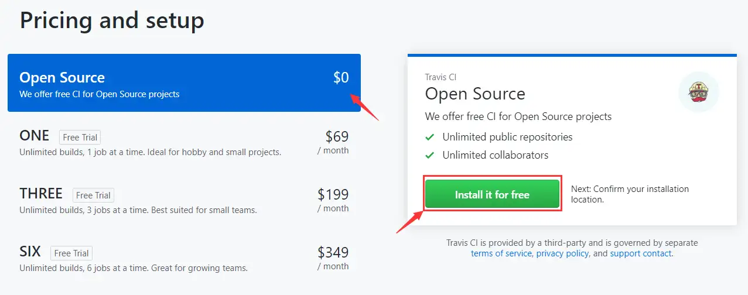Click the Travis CI mascot logo
The width and height of the screenshot is (748, 295).
[698, 92]
